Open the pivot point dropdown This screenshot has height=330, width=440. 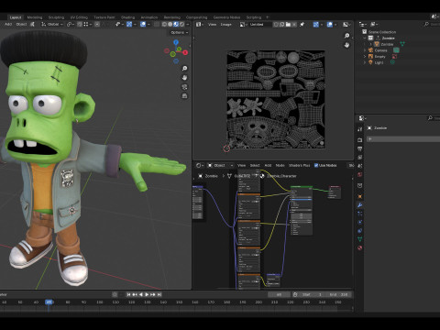point(71,24)
